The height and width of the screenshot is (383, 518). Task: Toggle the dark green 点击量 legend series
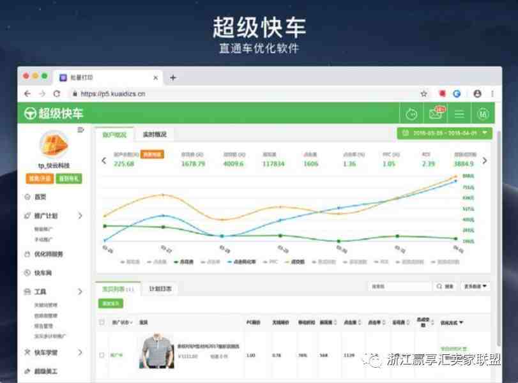(x=184, y=262)
